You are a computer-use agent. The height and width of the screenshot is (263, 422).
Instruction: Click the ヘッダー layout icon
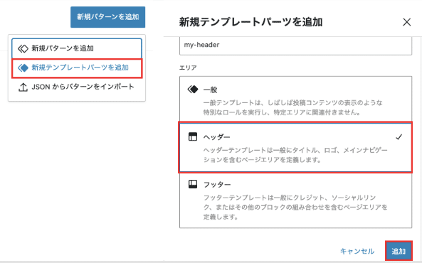[x=193, y=136]
